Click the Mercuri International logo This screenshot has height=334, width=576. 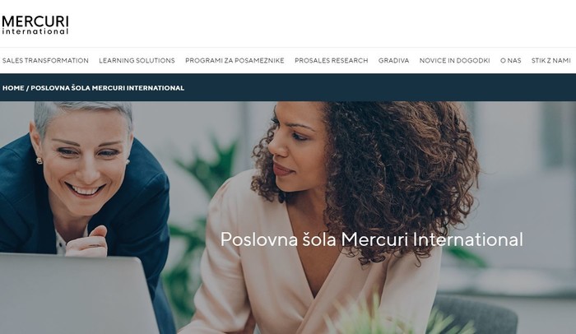(x=35, y=26)
